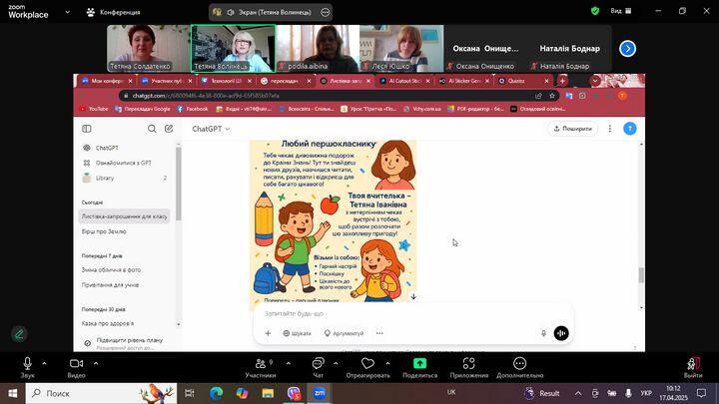
Task: Expand the arrow next to Отреагировать
Action: pyautogui.click(x=387, y=364)
